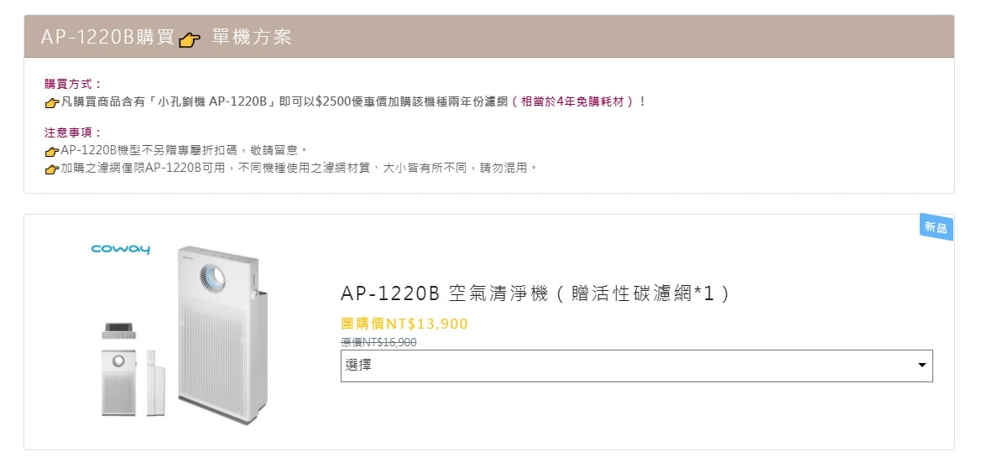Click the pointing hand icon in header banner

(x=190, y=39)
